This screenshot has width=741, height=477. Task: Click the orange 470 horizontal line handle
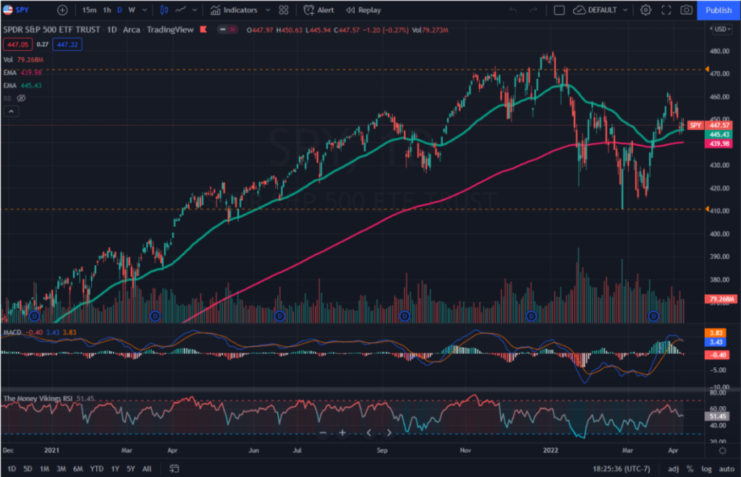point(708,69)
